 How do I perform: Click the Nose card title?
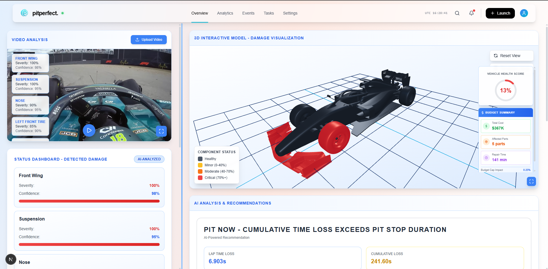click(24, 262)
